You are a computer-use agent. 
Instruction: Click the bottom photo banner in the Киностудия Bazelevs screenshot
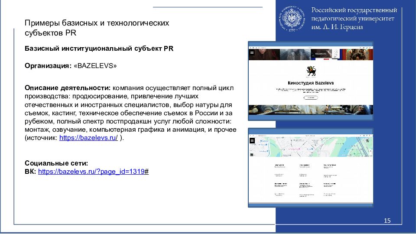coord(311,110)
